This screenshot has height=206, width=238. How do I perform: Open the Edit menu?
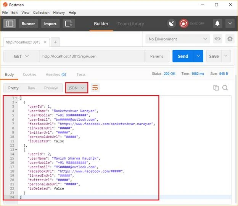(x=14, y=13)
